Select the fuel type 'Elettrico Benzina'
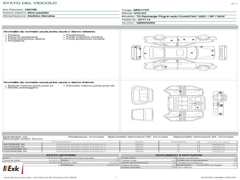 (41, 16)
